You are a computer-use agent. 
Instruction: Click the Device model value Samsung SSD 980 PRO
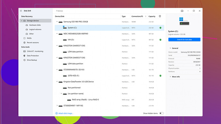click(x=191, y=52)
